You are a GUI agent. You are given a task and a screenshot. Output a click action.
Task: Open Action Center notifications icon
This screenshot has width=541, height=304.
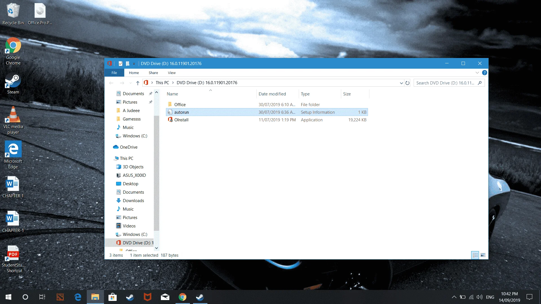[529, 297]
